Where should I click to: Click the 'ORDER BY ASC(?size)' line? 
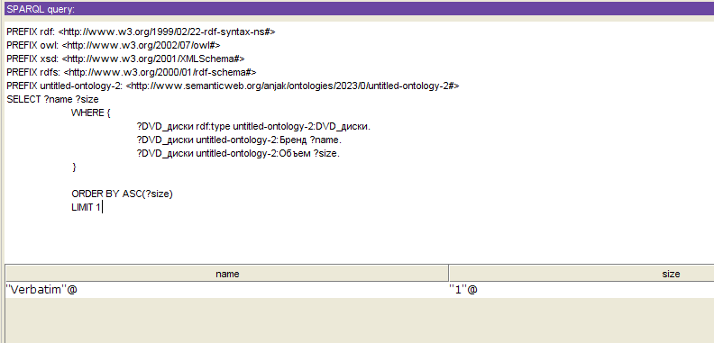(x=123, y=194)
